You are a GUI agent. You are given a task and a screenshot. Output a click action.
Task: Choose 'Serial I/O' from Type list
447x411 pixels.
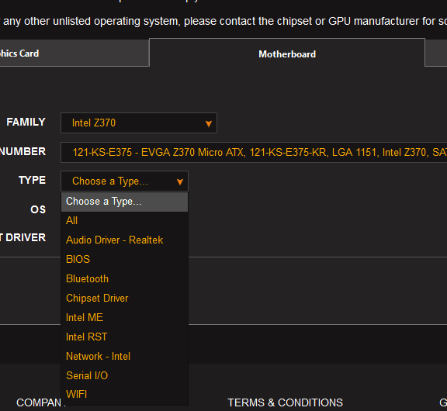124,375
